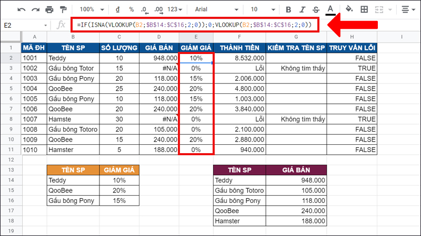
Task: Select the Paint format tool
Action: [x=64, y=9]
